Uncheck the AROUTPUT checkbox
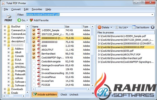Viewport: 157px width, 100px height. coord(34,50)
